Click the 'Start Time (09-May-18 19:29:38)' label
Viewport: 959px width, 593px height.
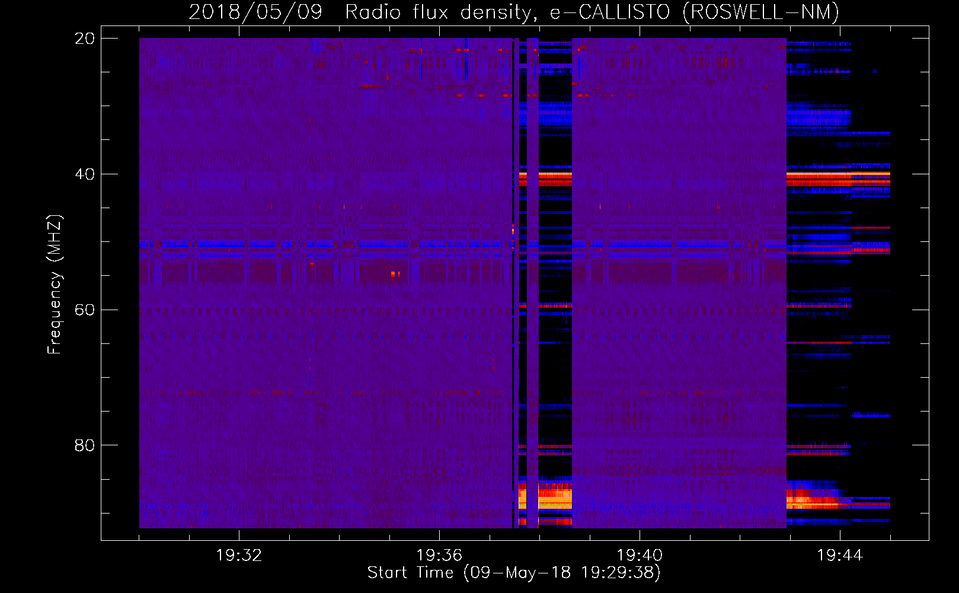(514, 573)
